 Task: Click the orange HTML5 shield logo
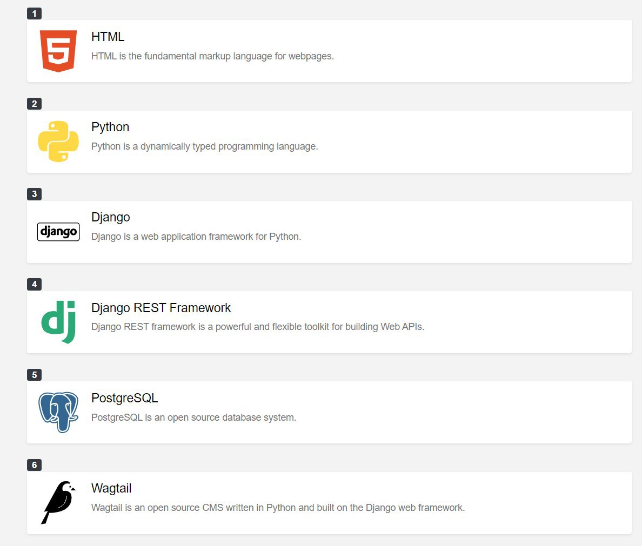click(58, 51)
